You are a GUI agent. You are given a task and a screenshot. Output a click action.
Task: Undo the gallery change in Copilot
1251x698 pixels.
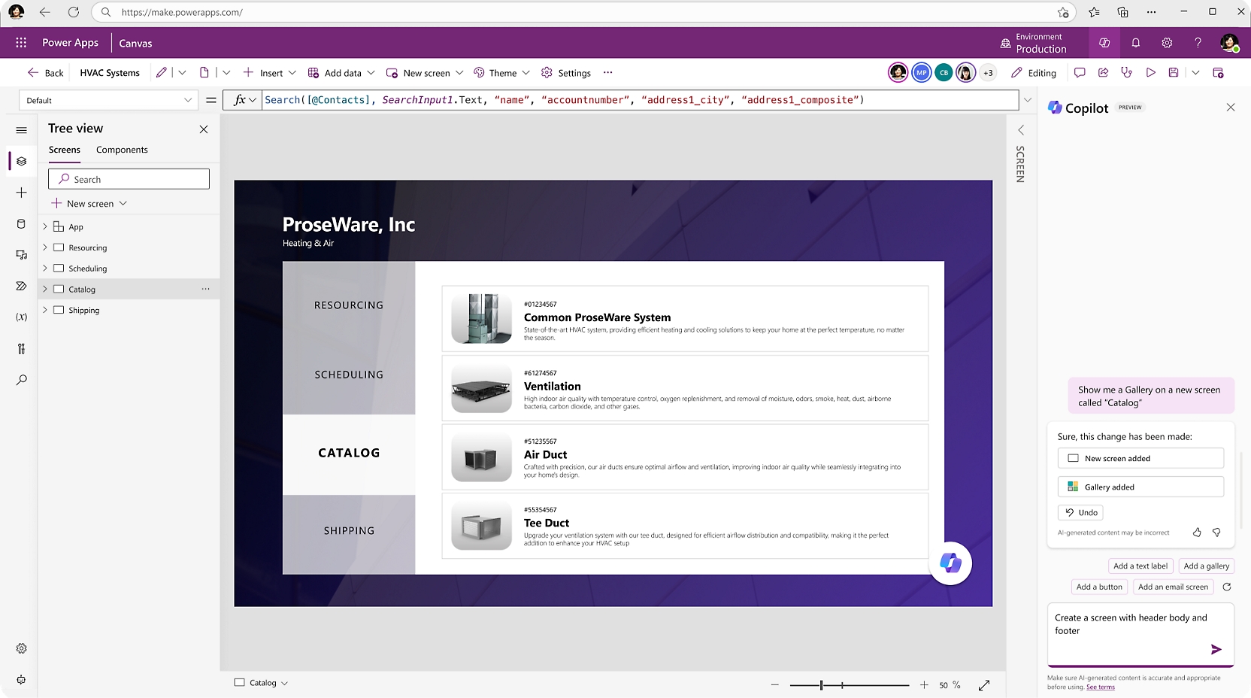pos(1080,512)
